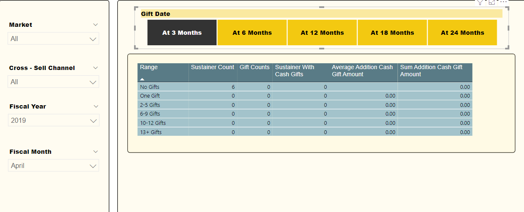Sort by Average Addition Cash Gift Amount header
Image resolution: width=524 pixels, height=212 pixels.
pos(363,72)
